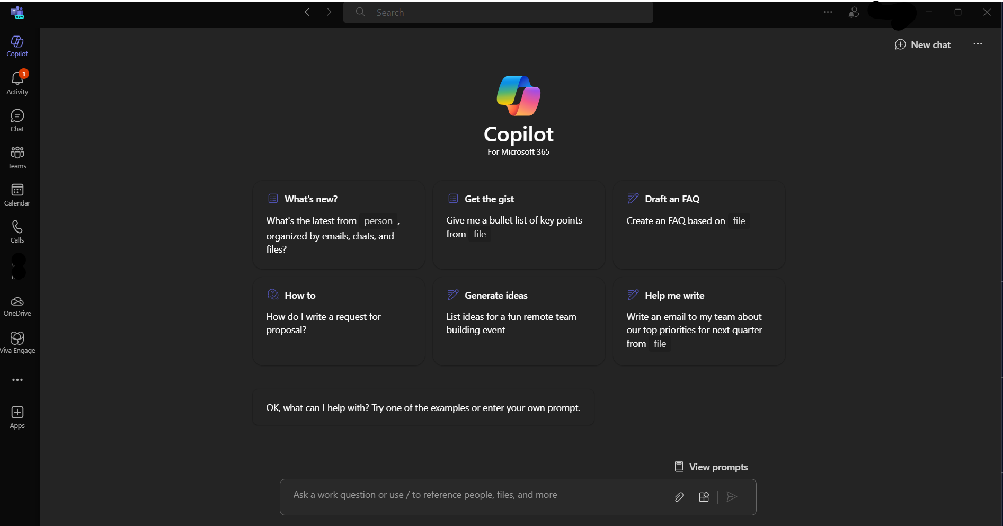Go to Teams in the sidebar
Viewport: 1003px width, 526px height.
pyautogui.click(x=17, y=158)
